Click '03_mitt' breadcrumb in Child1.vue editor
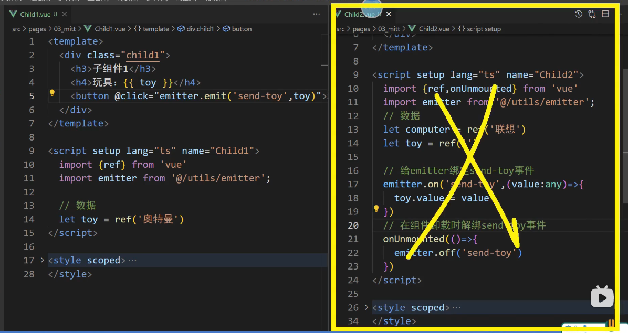Screen dimensions: 628x333 [65, 29]
